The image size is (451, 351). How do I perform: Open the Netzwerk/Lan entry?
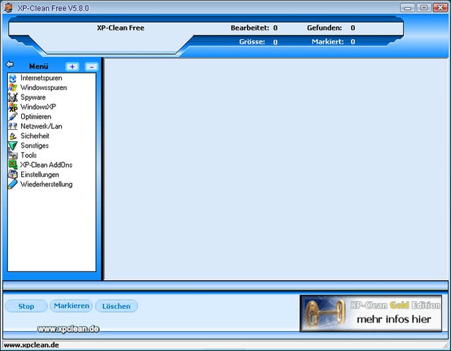point(41,126)
